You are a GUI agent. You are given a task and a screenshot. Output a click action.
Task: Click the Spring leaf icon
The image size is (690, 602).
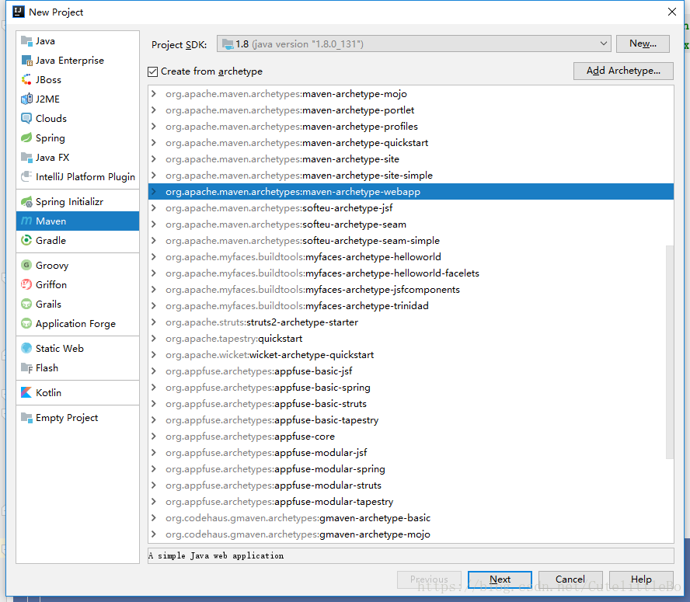(x=26, y=137)
